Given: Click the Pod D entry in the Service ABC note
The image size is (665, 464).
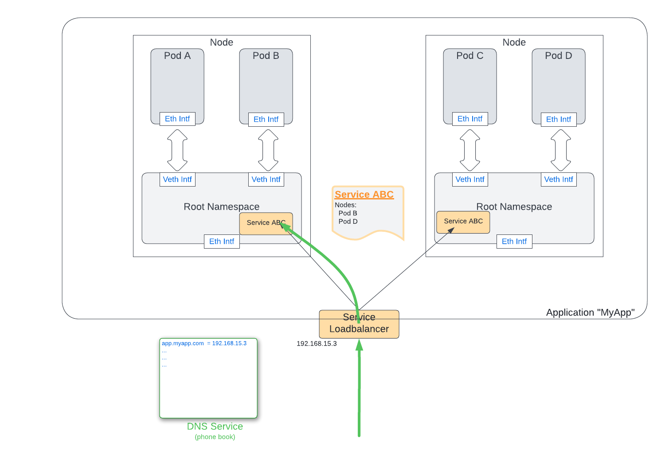Looking at the screenshot, I should pos(348,222).
